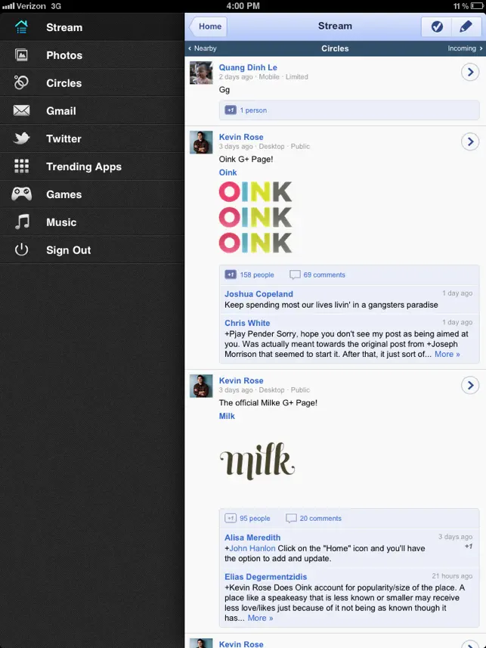Screen dimensions: 486x648
Task: Tap the Games controller icon
Action: pos(21,194)
